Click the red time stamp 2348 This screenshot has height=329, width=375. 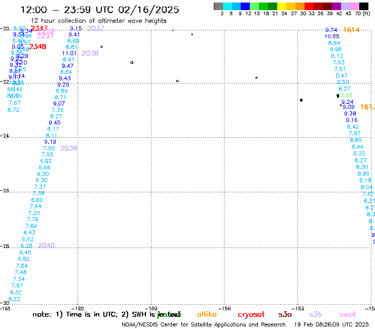click(x=38, y=47)
